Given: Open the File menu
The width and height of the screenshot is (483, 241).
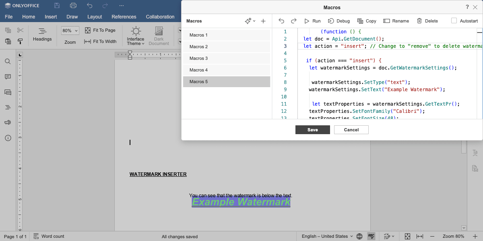Looking at the screenshot, I should [x=8, y=17].
